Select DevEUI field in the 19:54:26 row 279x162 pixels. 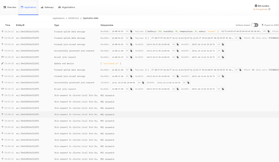(x=203, y=44)
